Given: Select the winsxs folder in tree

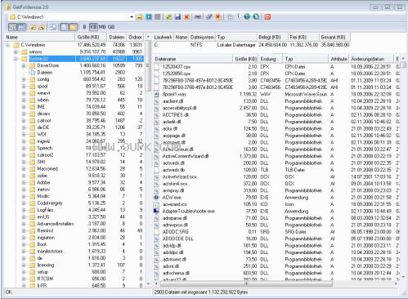Looking at the screenshot, I should point(35,51).
